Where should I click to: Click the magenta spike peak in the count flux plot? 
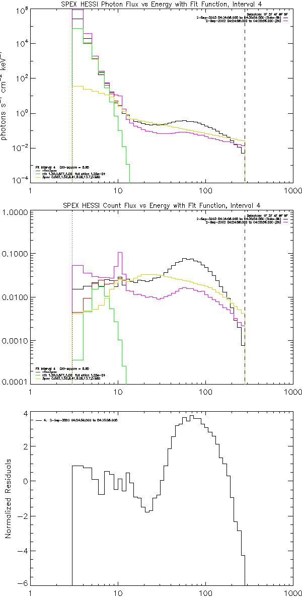click(x=119, y=253)
